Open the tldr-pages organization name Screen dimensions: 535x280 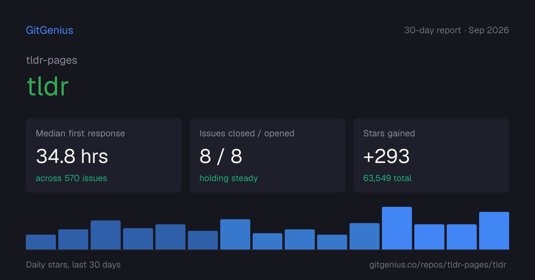click(x=52, y=60)
